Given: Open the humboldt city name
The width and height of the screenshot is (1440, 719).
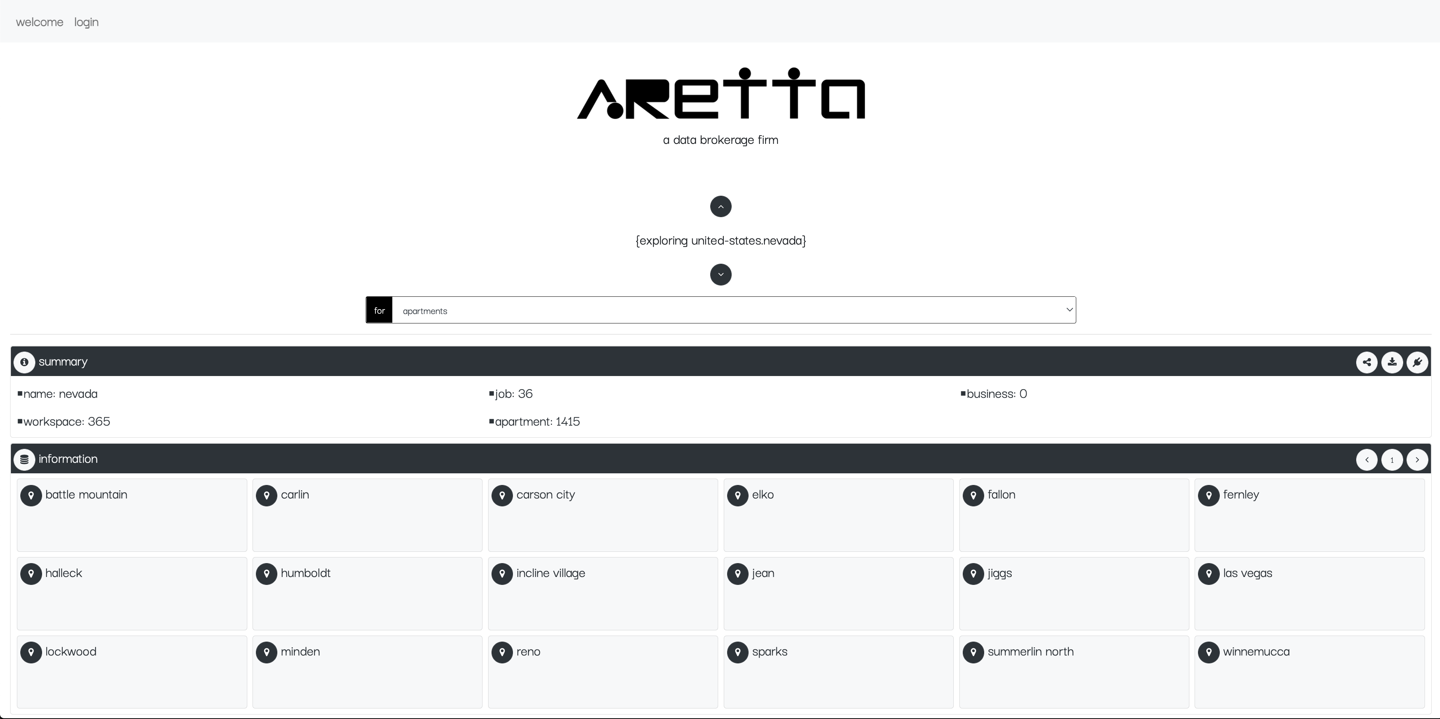Looking at the screenshot, I should 306,573.
